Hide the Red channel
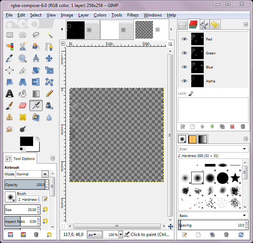Screen dimensions: 253x243 tap(185, 39)
